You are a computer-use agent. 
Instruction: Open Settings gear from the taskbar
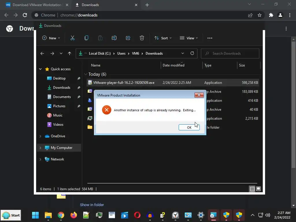201,215
